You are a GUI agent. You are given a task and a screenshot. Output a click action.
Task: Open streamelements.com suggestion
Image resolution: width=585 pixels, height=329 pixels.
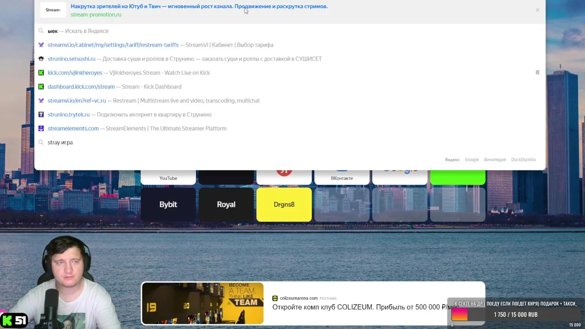(290, 128)
